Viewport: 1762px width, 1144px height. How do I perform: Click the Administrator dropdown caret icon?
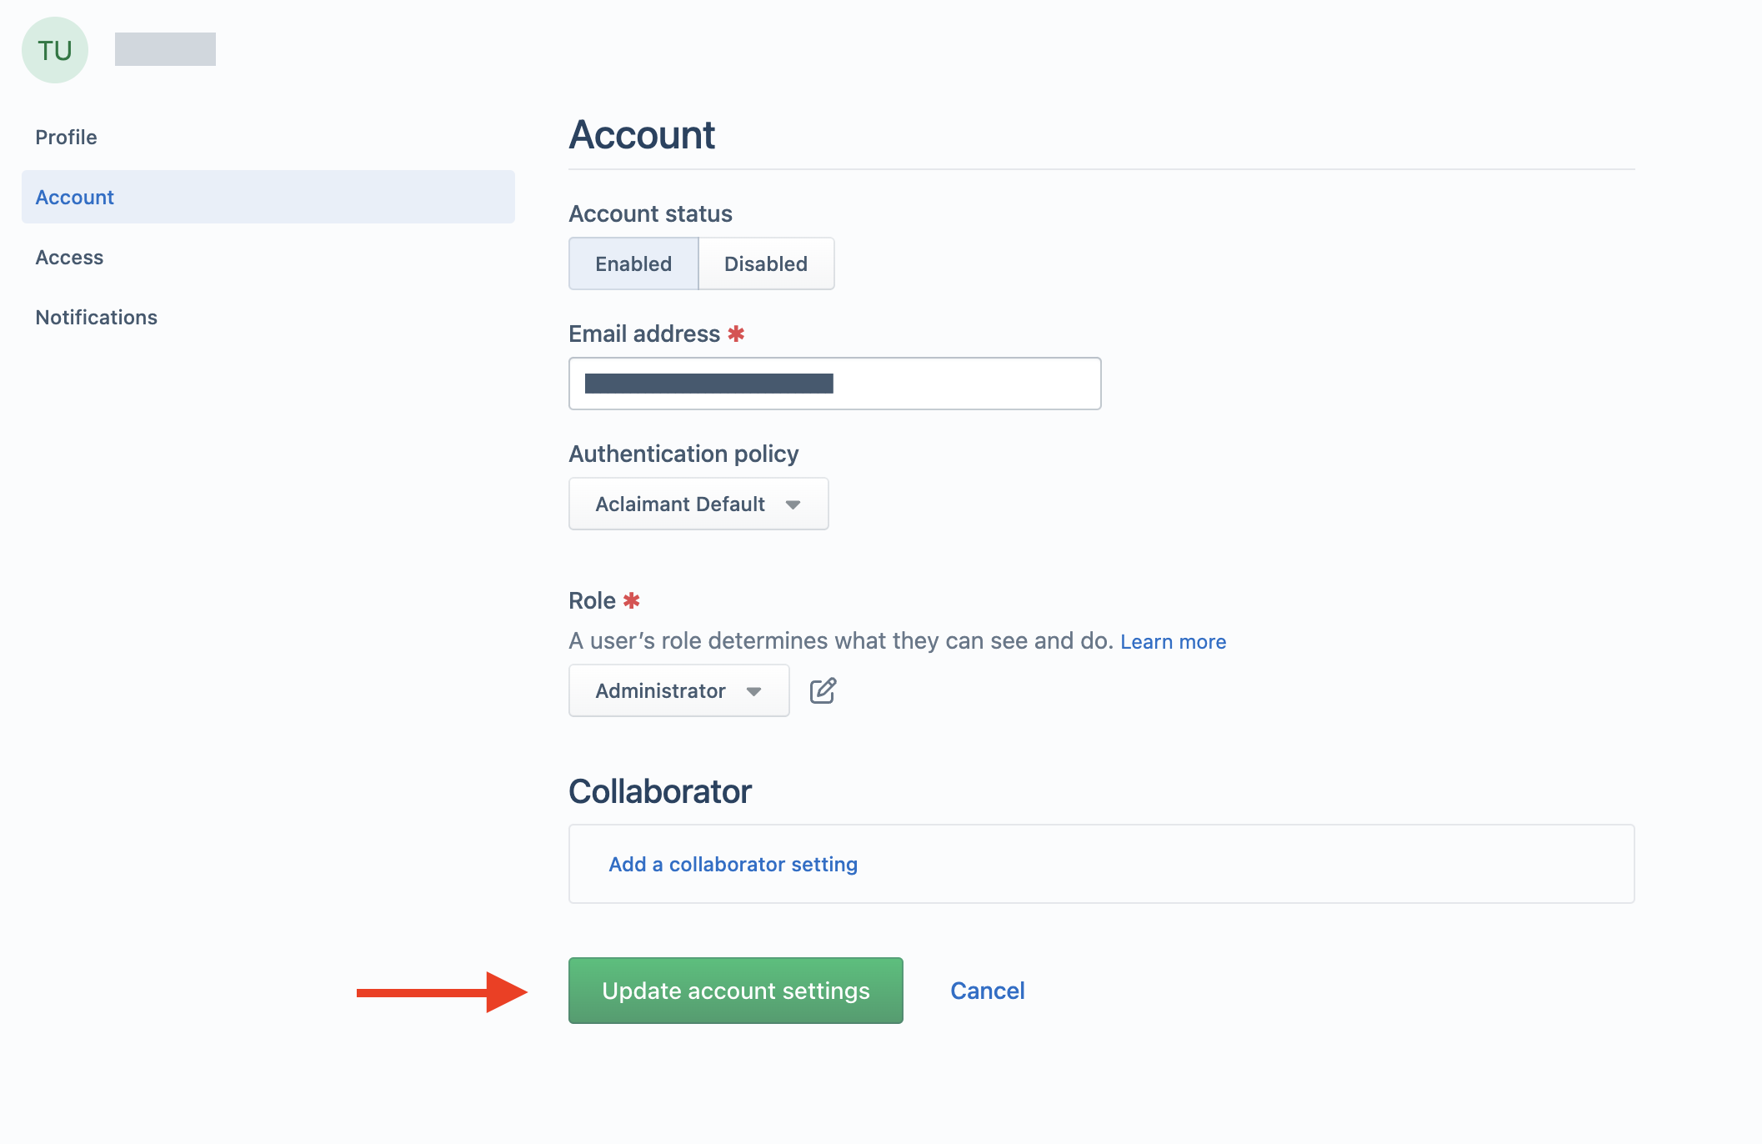(753, 691)
